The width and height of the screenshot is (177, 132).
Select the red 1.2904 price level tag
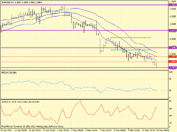coord(172,62)
